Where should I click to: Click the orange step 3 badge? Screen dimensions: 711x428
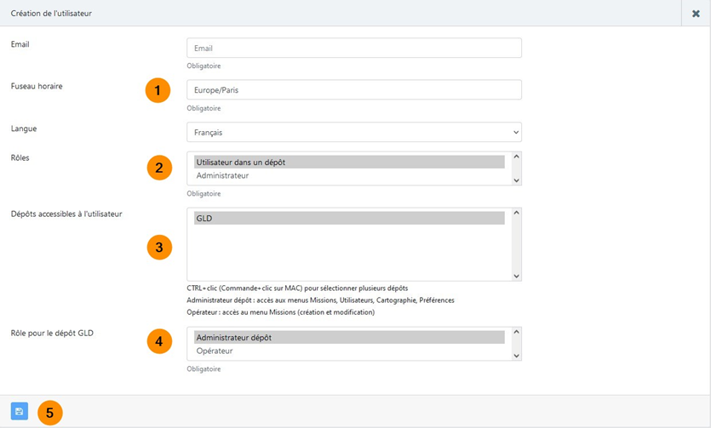click(158, 248)
